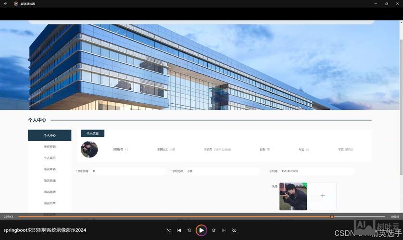
Task: Click the back arrow in title bar
Action: (5, 3)
